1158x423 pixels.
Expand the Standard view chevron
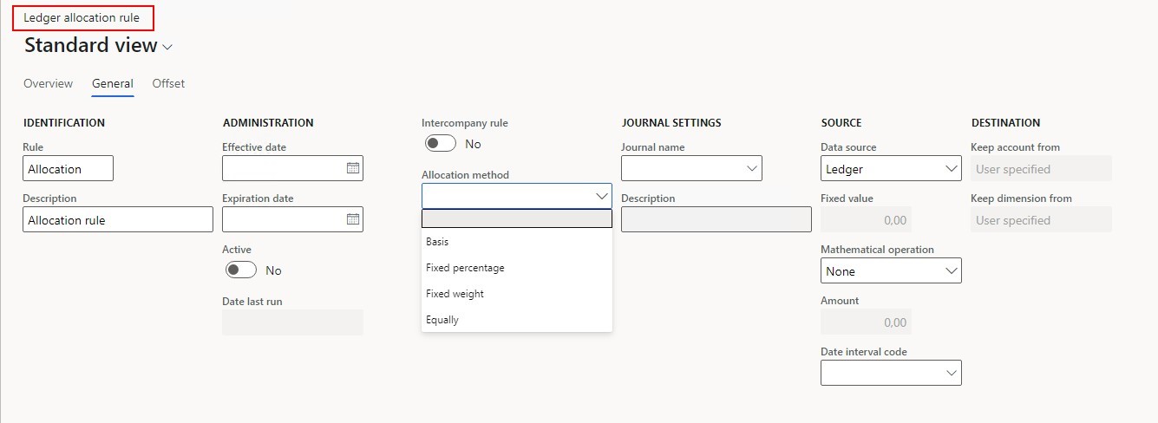[x=167, y=47]
